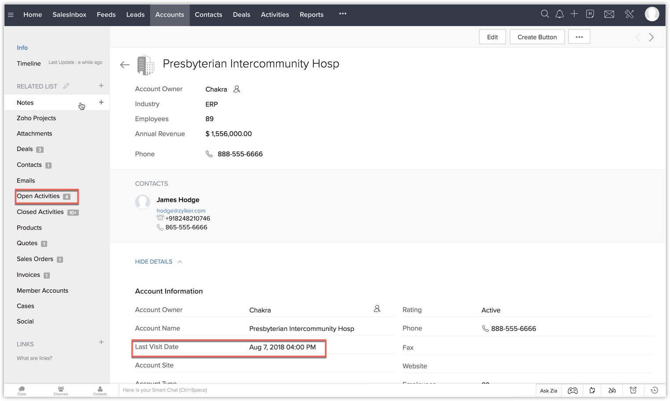Go to next record arrow
This screenshot has height=401, width=670.
(x=652, y=37)
